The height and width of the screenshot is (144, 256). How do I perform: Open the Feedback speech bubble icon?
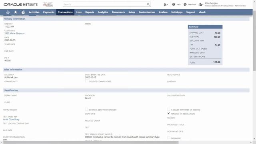coord(185,4)
